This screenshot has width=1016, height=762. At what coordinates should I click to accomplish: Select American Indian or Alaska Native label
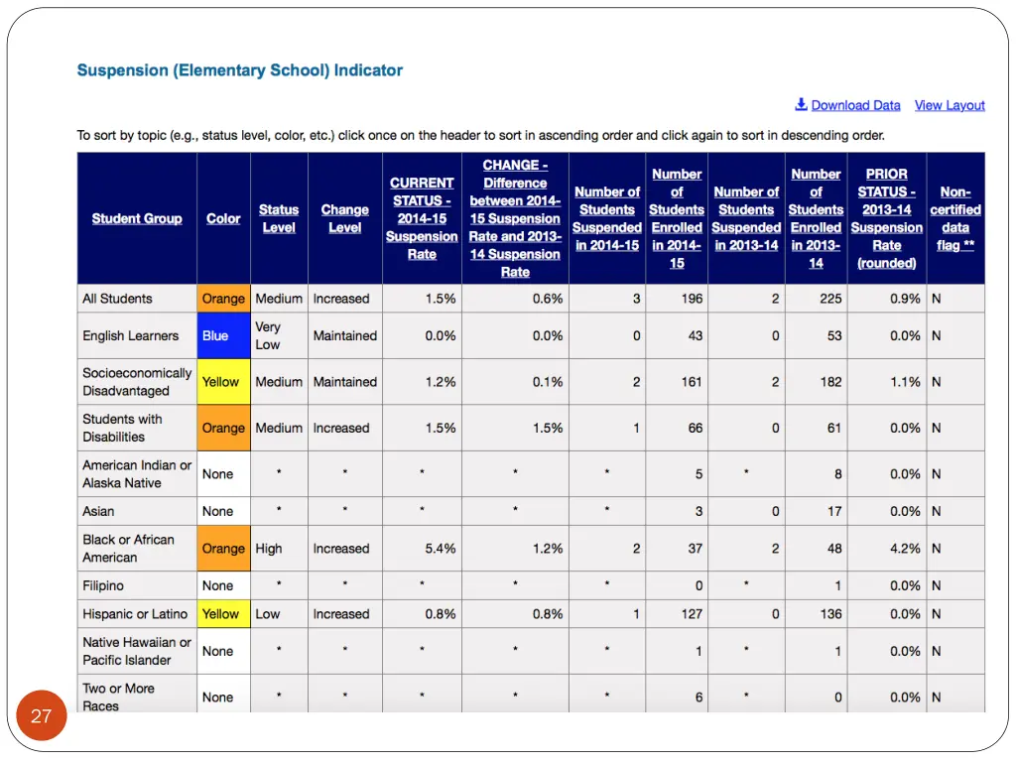pyautogui.click(x=137, y=473)
